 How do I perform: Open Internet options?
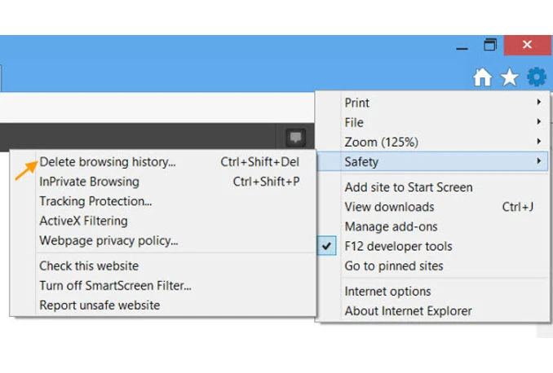(x=433, y=292)
